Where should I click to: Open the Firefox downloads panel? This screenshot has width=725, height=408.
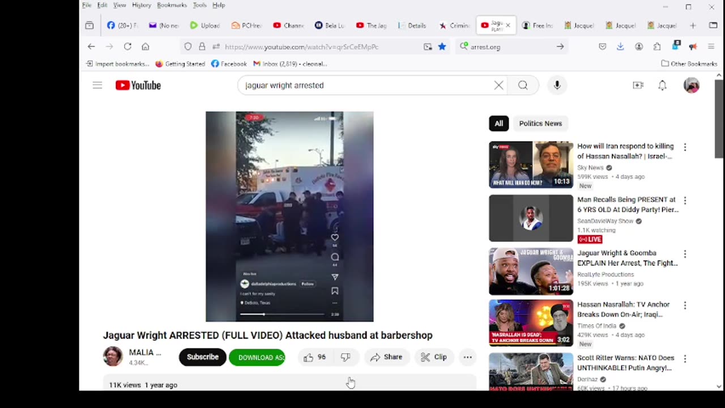click(x=620, y=46)
